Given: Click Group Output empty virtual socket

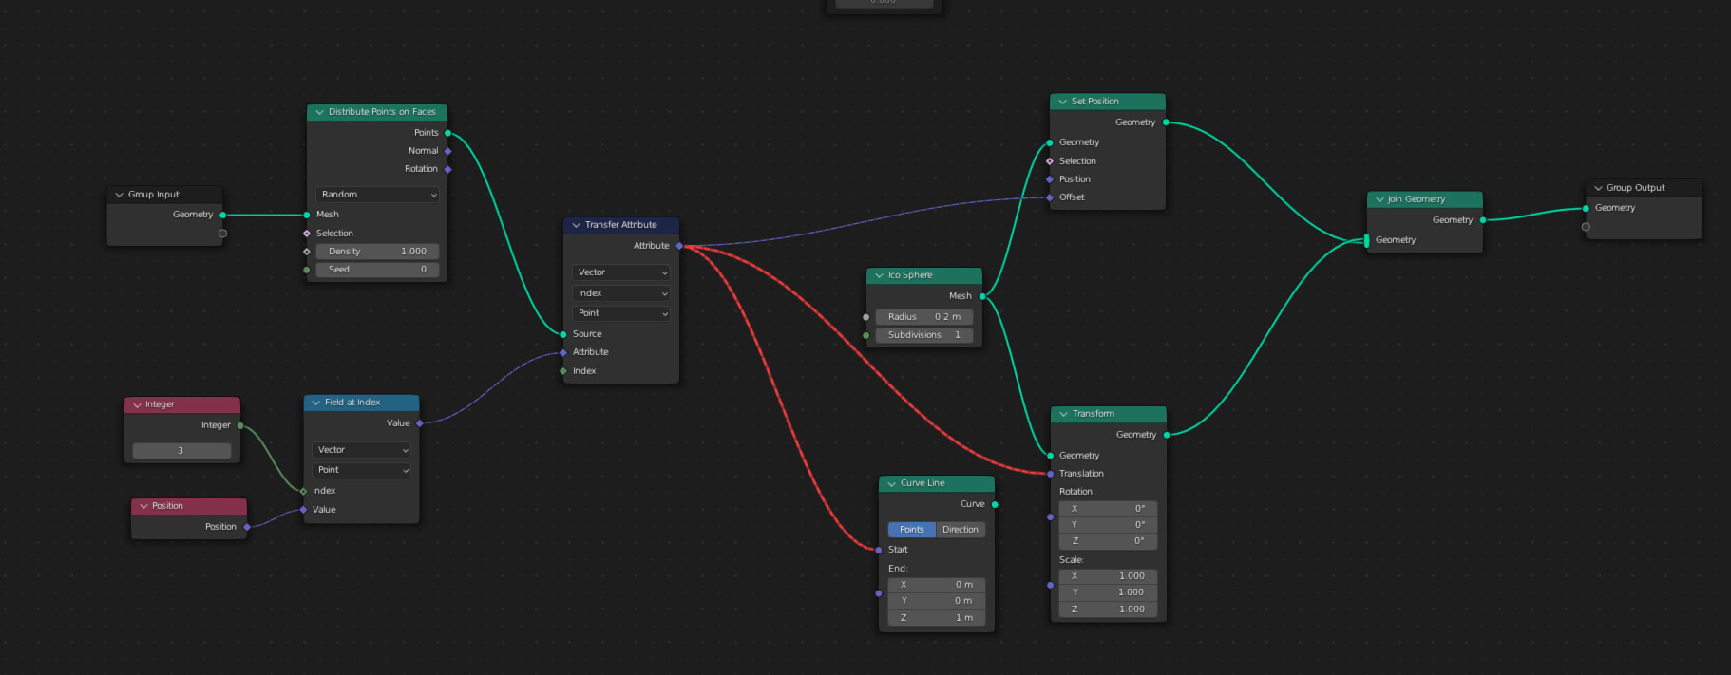Looking at the screenshot, I should pyautogui.click(x=1586, y=227).
